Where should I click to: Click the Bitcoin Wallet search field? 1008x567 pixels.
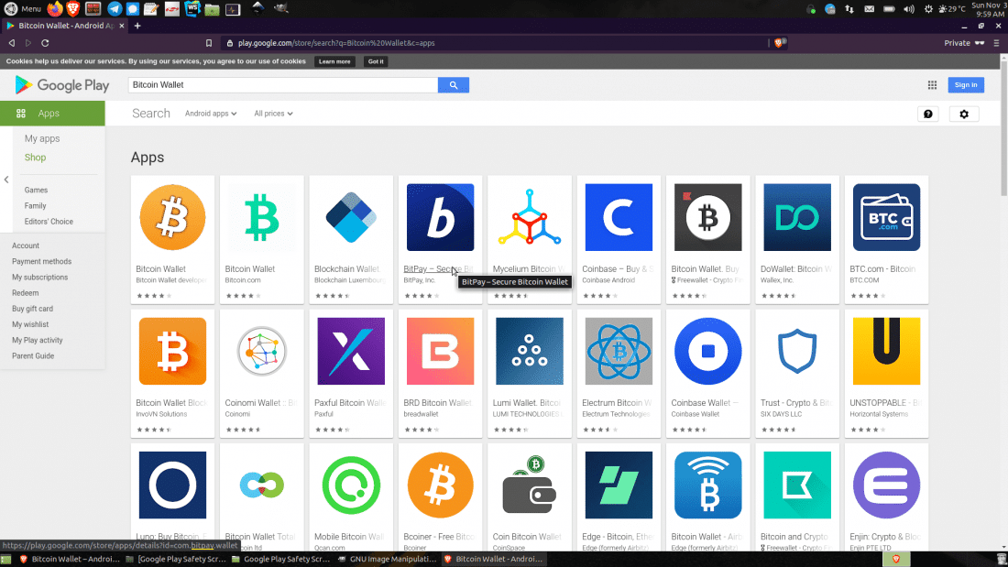point(282,85)
